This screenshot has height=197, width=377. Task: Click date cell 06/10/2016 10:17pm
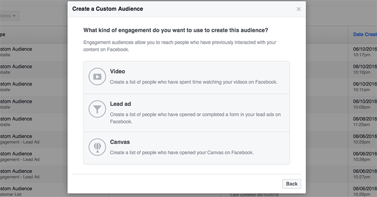[x=365, y=52]
